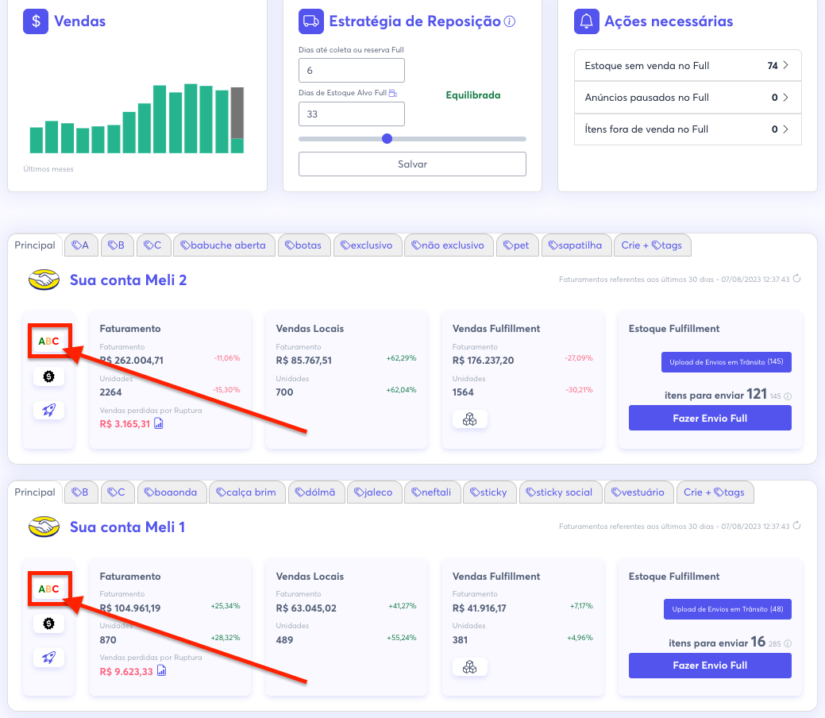825x718 pixels.
Task: Select tag C tab in Meli 1
Action: point(117,492)
